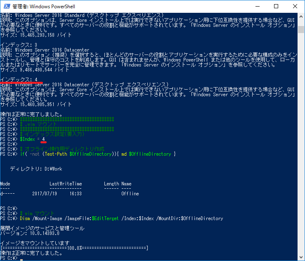Image resolution: width=305 pixels, height=261 pixels.
Task: Click the 100.0% progress bar line
Action: (74, 248)
